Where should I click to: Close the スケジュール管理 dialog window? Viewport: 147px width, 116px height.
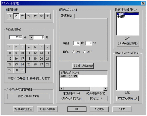click(143, 3)
